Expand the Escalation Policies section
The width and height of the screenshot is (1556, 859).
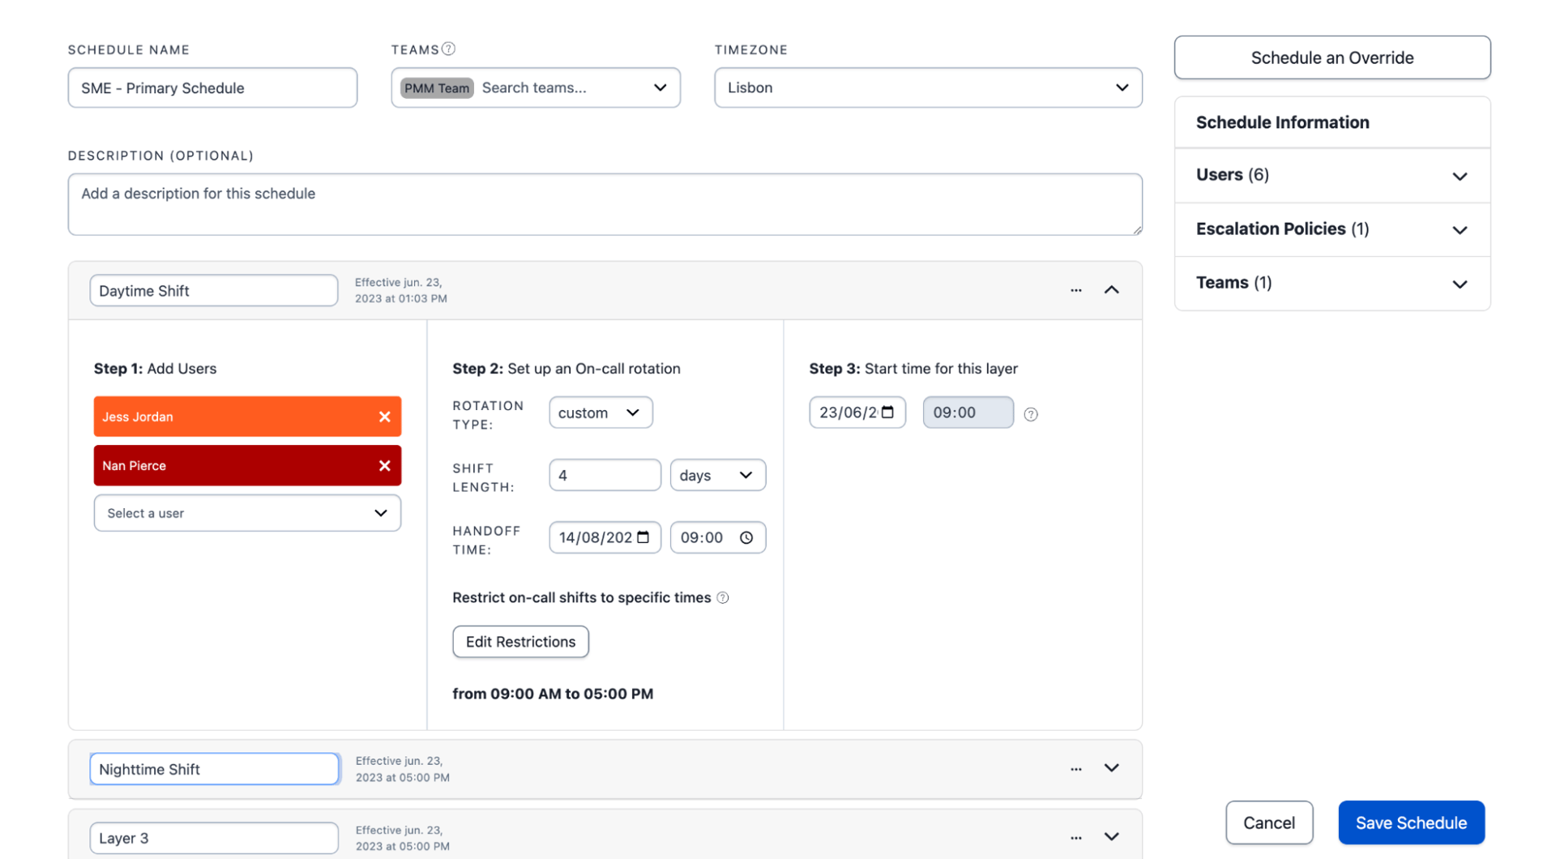pos(1460,229)
